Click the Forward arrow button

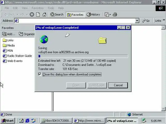22,14
